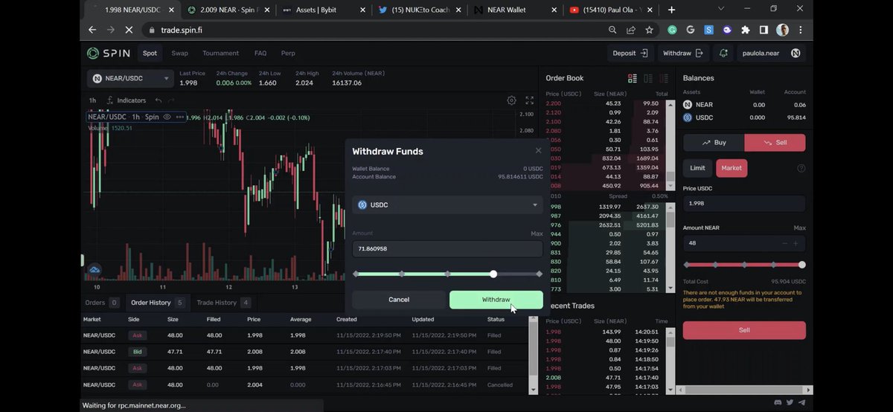The height and width of the screenshot is (412, 893).
Task: Click the SPIN logo in the header
Action: click(109, 53)
